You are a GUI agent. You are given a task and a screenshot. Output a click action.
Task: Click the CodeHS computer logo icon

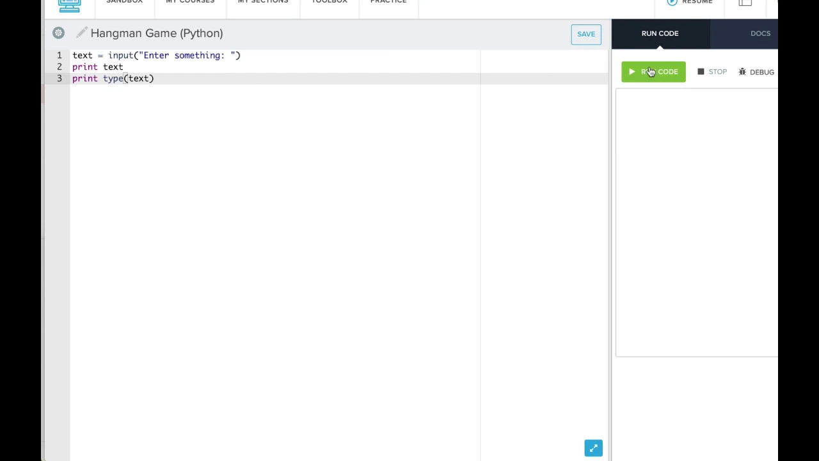pyautogui.click(x=69, y=5)
